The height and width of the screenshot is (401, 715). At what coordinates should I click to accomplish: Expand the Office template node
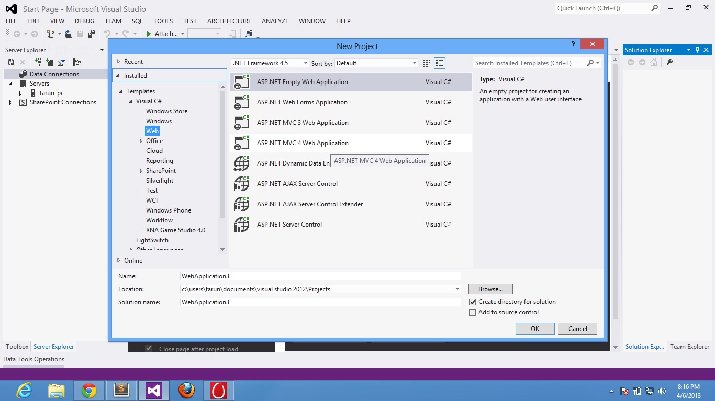(x=141, y=141)
